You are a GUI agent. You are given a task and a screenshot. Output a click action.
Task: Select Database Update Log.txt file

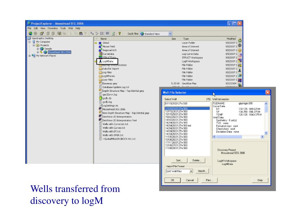pyautogui.click(x=116, y=87)
